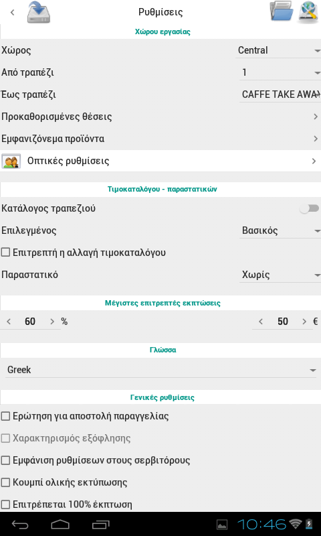Screen dimensions: 321x536
Task: Open Παραστατικό dropdown showing Χωρίς
Action: [280, 275]
